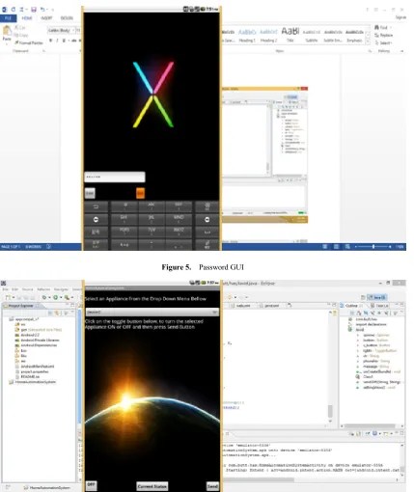Select the Java perspective button

point(376,297)
